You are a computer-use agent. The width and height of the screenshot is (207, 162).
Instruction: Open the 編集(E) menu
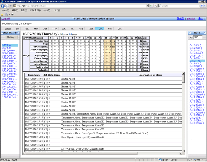point(15,10)
